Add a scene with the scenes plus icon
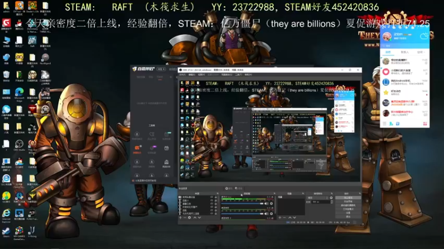The height and width of the screenshot is (249, 444). [x=280, y=217]
